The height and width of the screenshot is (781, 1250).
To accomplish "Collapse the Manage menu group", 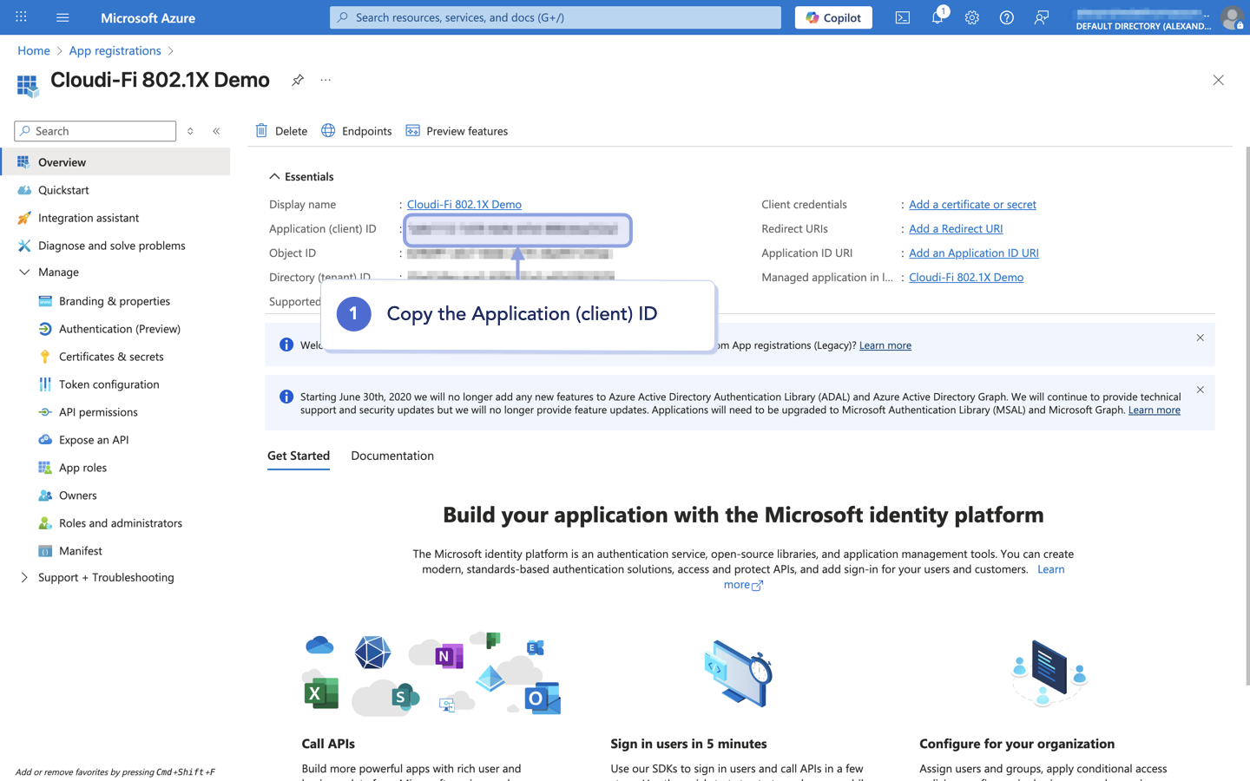I will [24, 272].
